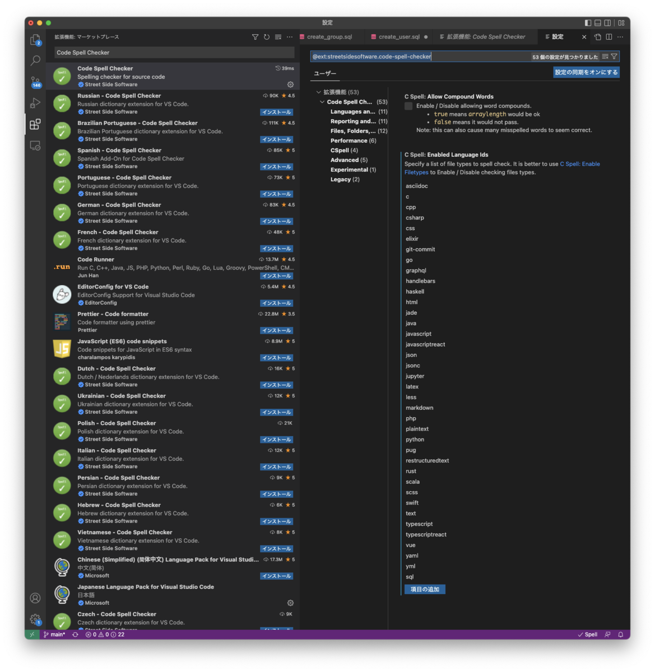Open the Remote Explorer view icon
Screen dimensions: 655x672
35,146
